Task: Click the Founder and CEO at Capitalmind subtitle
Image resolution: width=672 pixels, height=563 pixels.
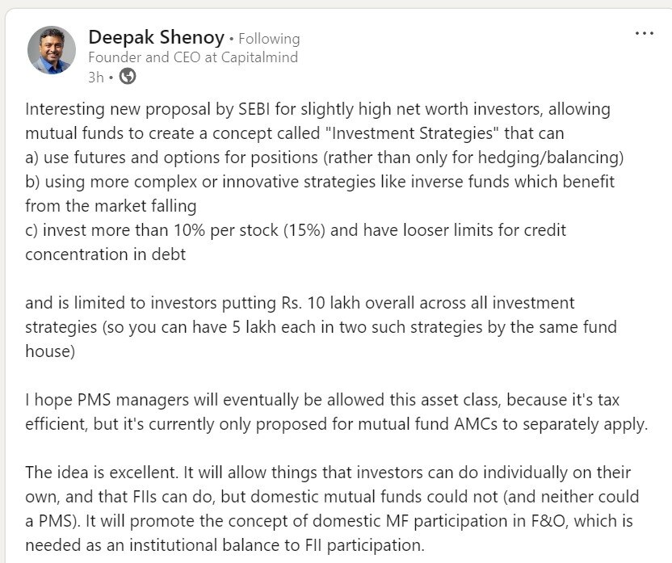Action: click(x=193, y=57)
